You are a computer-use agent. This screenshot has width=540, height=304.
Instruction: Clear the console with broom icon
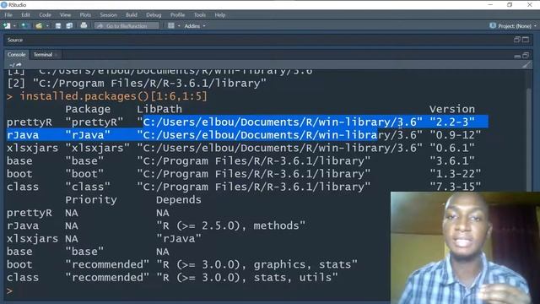click(526, 65)
